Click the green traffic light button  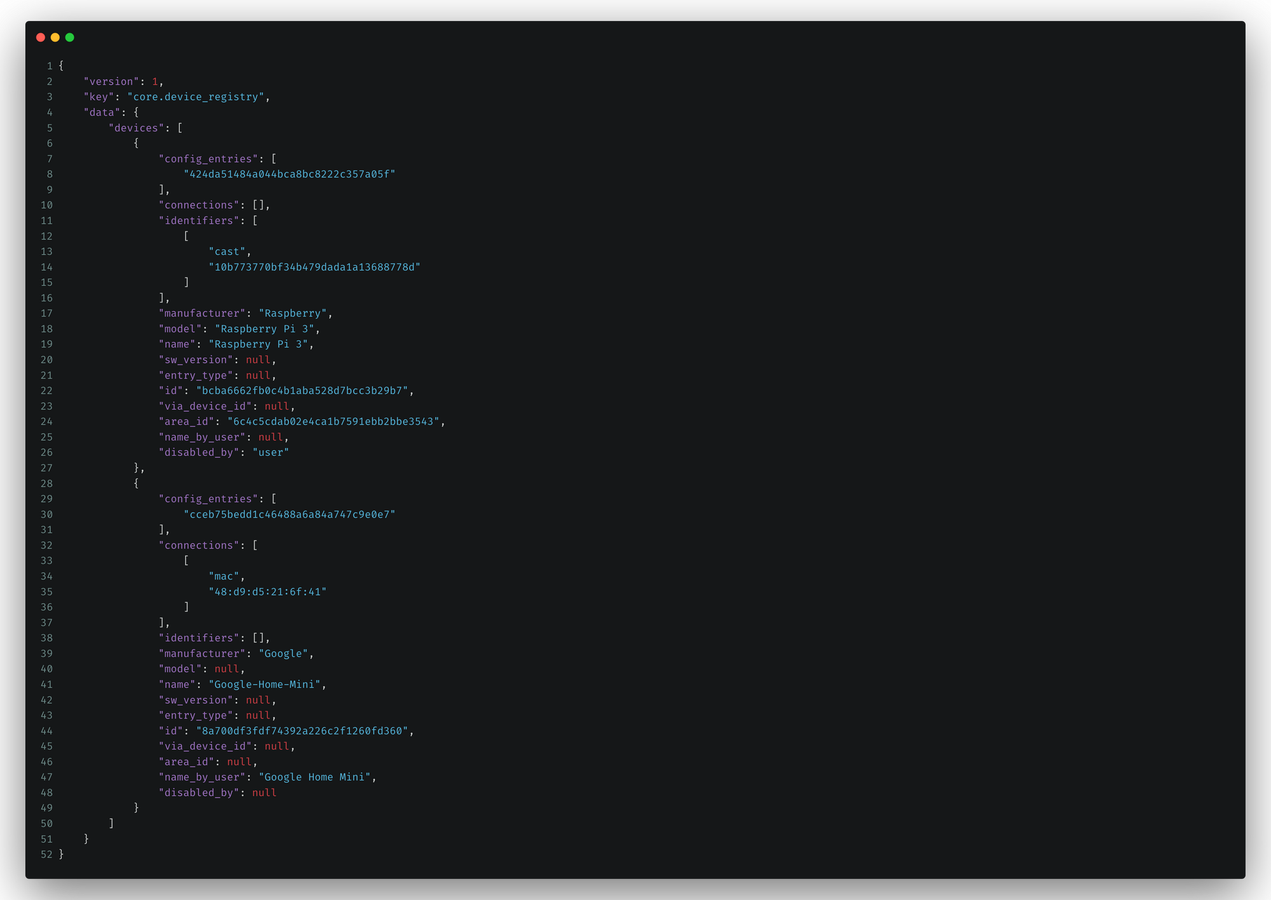(71, 37)
